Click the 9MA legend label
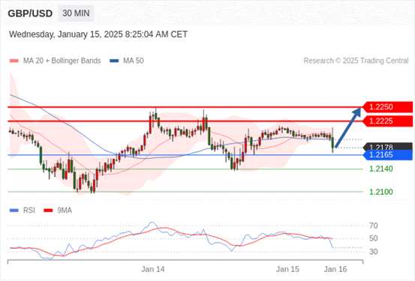This screenshot has width=415, height=281. click(x=65, y=211)
